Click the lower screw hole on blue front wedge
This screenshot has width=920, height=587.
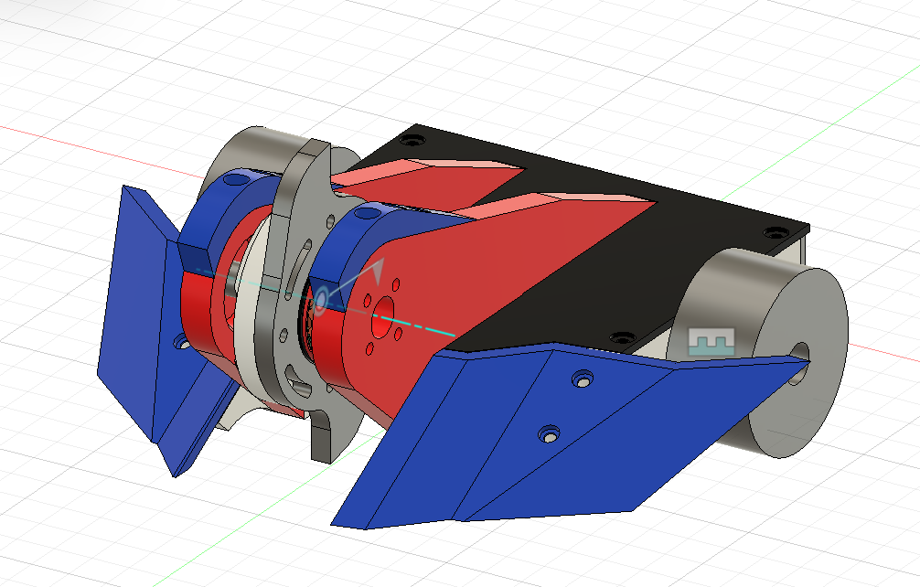[549, 434]
